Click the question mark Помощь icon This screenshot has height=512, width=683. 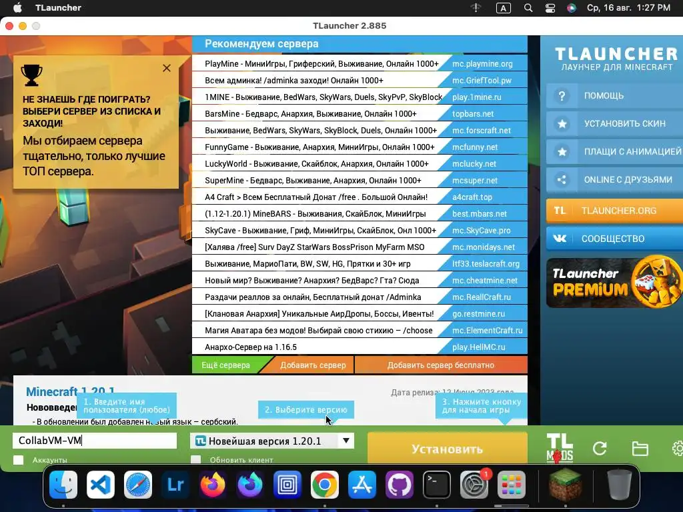pyautogui.click(x=562, y=96)
